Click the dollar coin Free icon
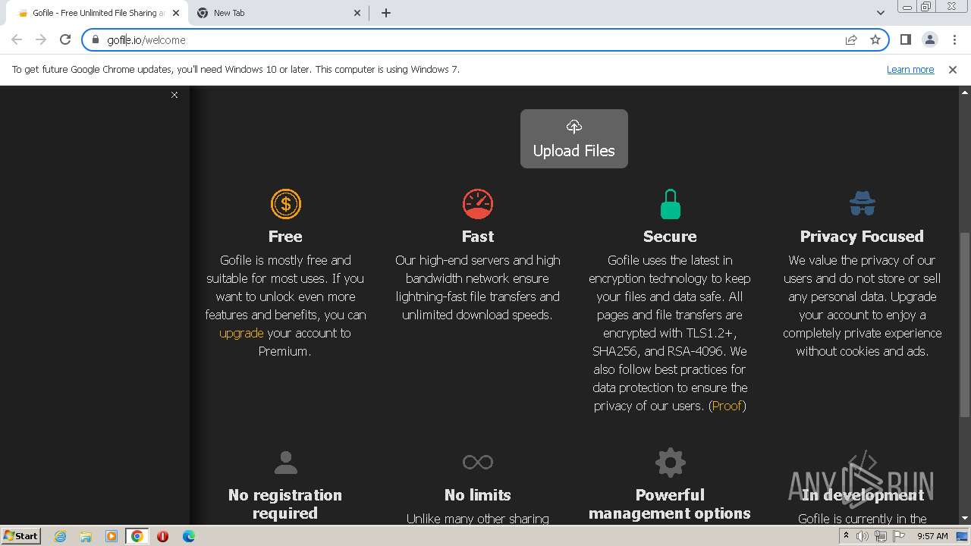The image size is (971, 546). 285,203
